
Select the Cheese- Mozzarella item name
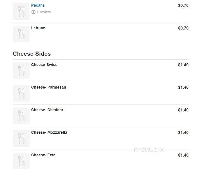49,132
